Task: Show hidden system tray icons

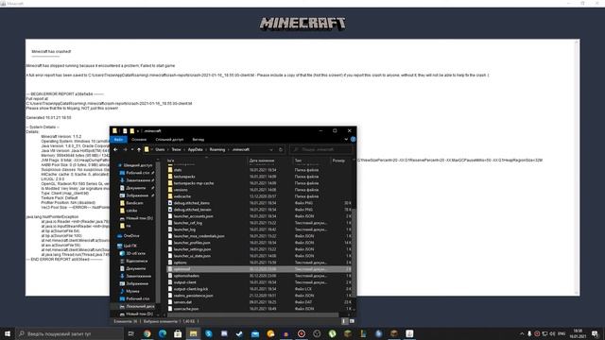Action: pyautogui.click(x=522, y=333)
